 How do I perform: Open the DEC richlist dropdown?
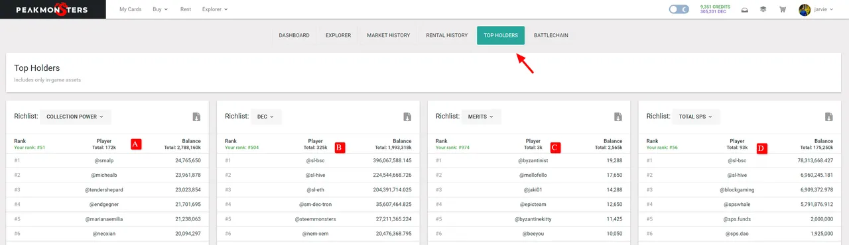tap(266, 117)
